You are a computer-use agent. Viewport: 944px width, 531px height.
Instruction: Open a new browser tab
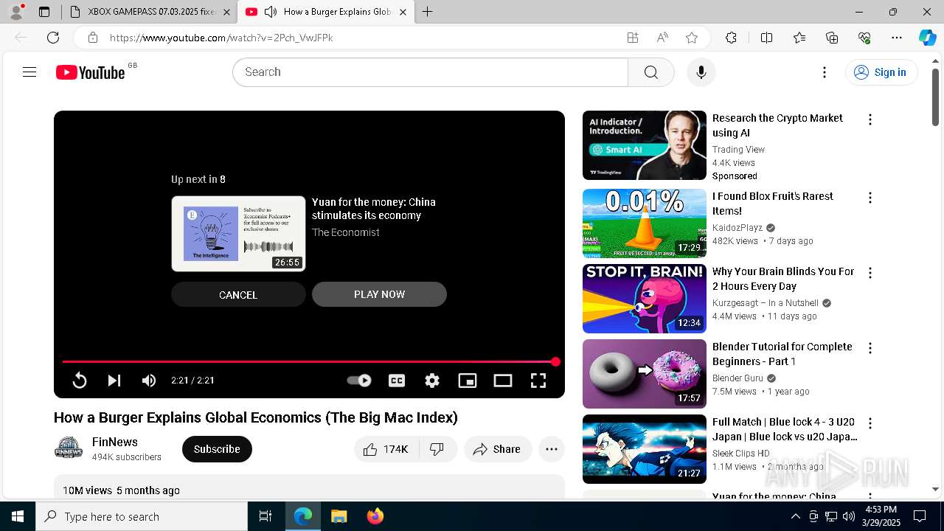[427, 12]
